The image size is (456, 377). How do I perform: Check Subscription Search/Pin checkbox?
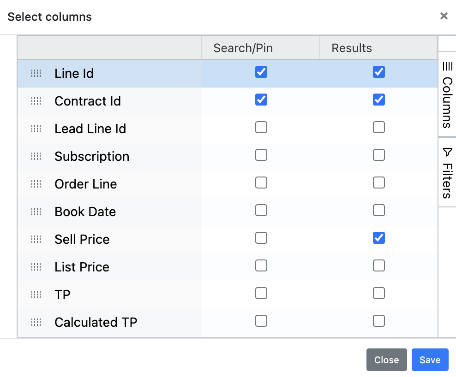[x=261, y=155]
